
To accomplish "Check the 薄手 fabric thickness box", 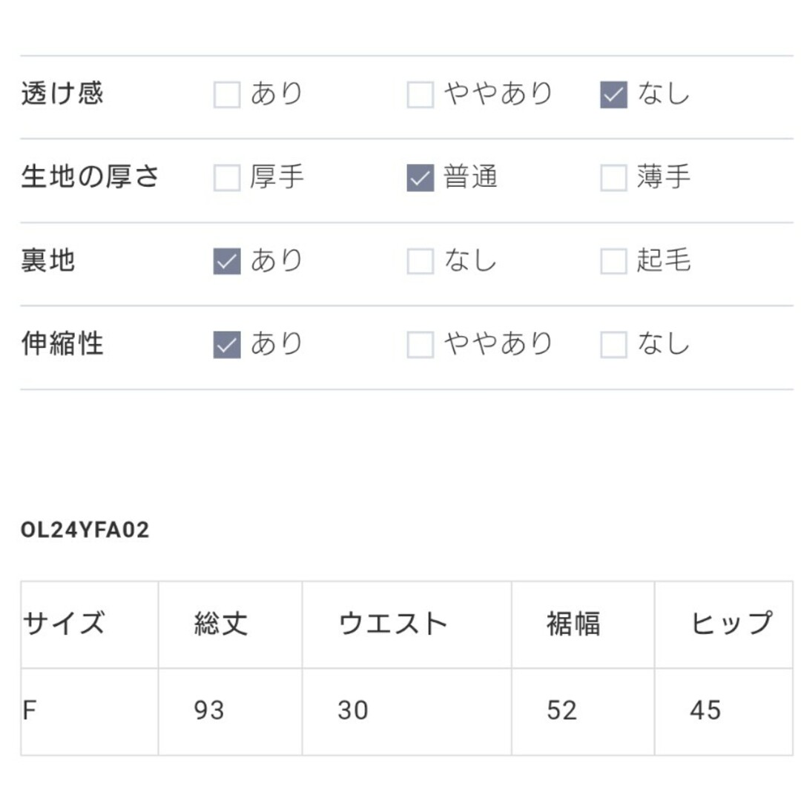I will (x=613, y=178).
